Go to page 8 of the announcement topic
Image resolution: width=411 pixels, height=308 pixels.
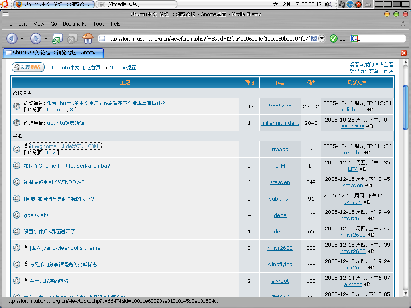click(x=71, y=110)
